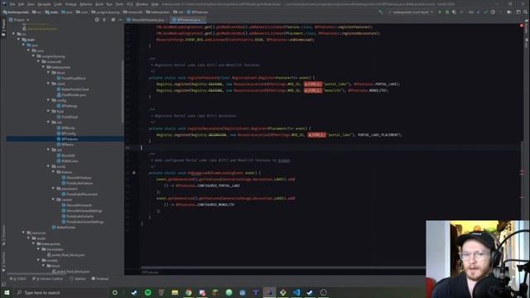This screenshot has width=530, height=298.
Task: Click the VCS history clock icon
Action: (494, 12)
